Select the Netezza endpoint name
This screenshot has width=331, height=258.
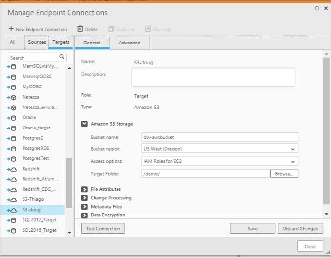pyautogui.click(x=31, y=97)
